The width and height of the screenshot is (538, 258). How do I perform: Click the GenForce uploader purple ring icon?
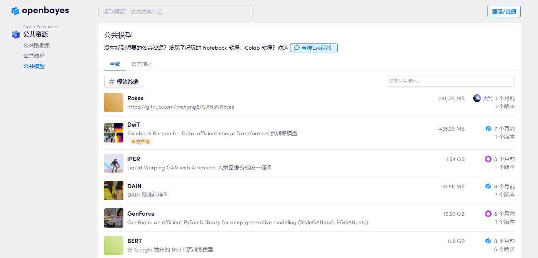coord(488,214)
